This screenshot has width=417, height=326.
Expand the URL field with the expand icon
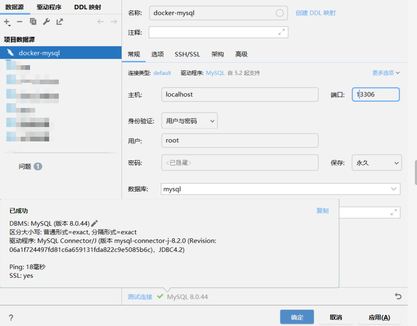coord(394,212)
